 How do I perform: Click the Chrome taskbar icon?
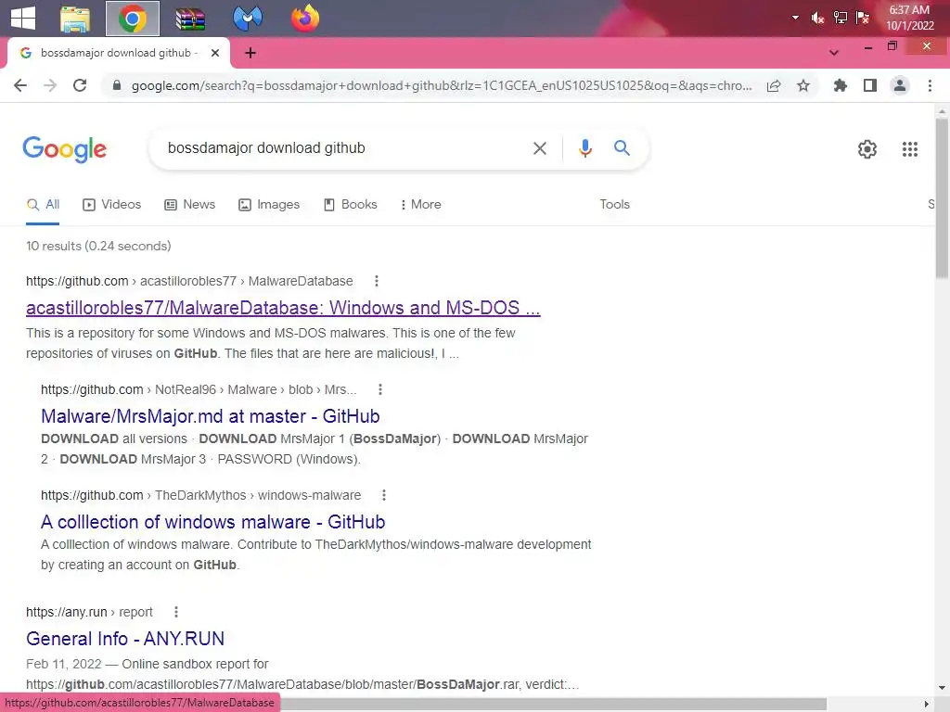pyautogui.click(x=133, y=19)
